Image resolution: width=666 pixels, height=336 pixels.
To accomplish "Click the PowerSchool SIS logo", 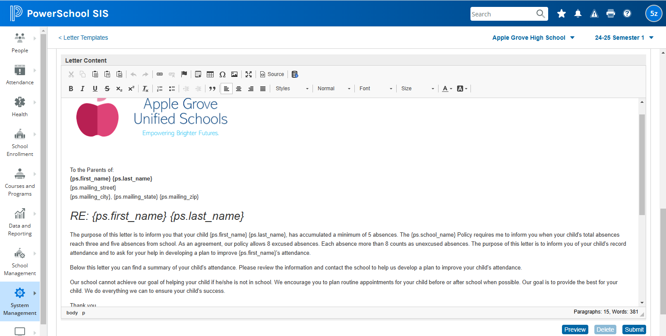I will pos(60,14).
